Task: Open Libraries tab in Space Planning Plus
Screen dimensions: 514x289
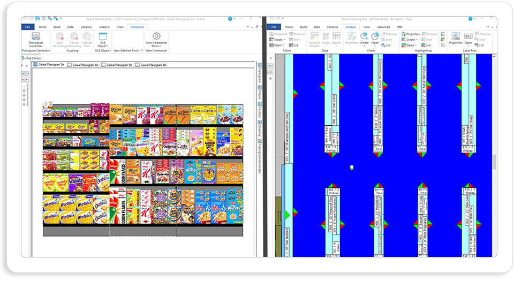Action: tap(86, 27)
